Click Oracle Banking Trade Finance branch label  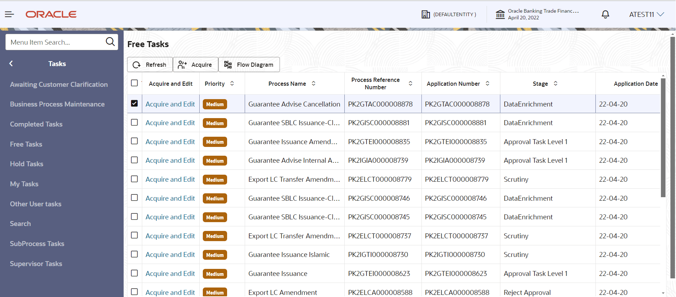tap(543, 11)
